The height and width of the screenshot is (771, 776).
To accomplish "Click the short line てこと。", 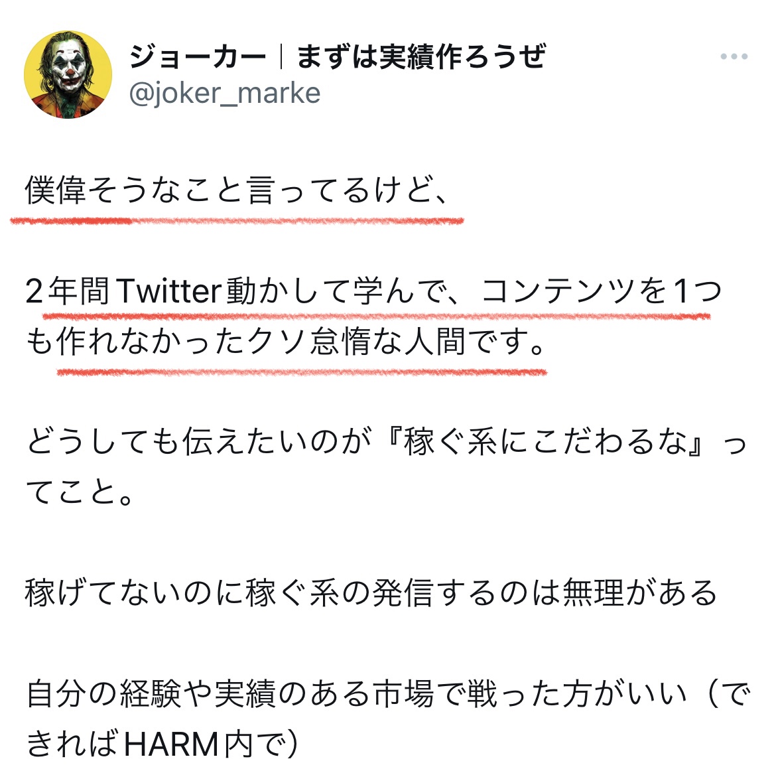I will click(x=79, y=492).
